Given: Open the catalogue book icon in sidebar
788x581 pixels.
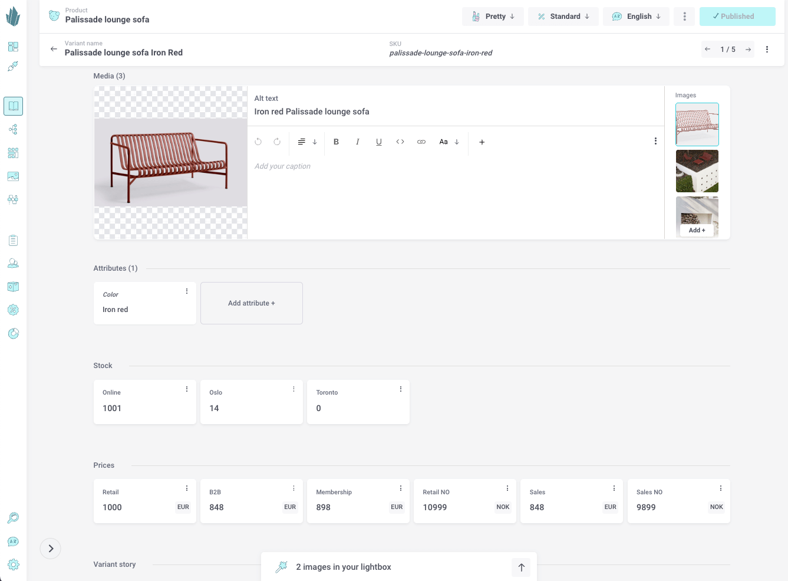Looking at the screenshot, I should [13, 106].
